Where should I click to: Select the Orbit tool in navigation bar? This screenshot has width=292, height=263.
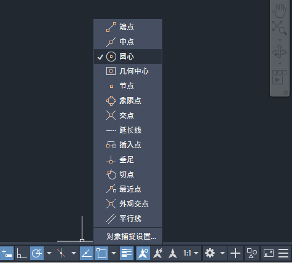pos(279,51)
